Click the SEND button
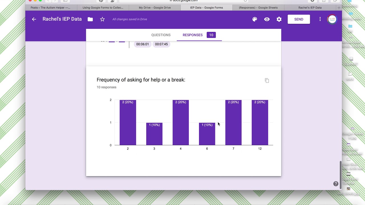Image resolution: width=365 pixels, height=205 pixels. [x=299, y=19]
